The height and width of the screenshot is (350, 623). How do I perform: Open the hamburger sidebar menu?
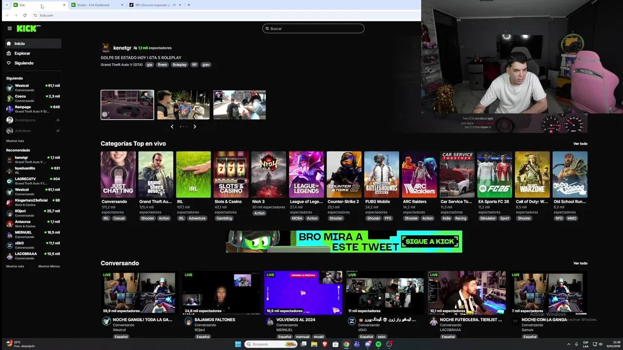pyautogui.click(x=9, y=29)
